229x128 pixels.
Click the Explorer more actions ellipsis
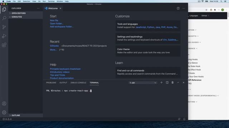(38, 8)
